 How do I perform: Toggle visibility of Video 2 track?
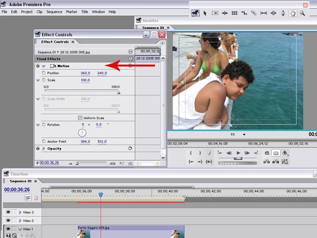coord(8,220)
